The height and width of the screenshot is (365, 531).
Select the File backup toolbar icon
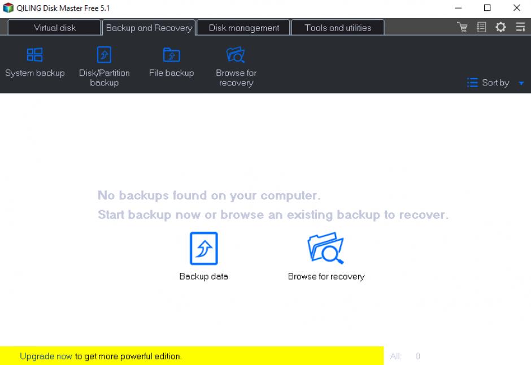click(171, 55)
